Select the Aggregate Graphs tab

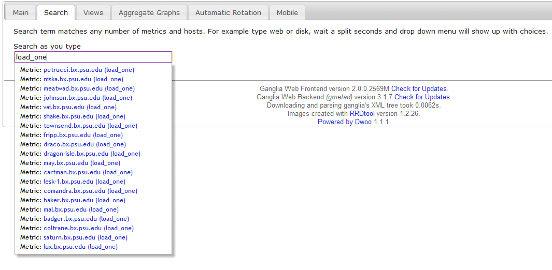point(149,13)
